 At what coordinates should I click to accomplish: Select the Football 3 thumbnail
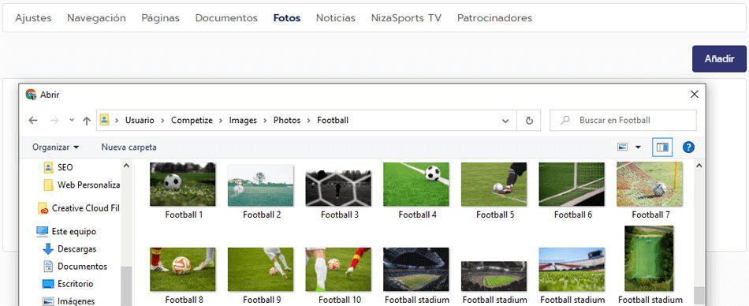coord(338,188)
